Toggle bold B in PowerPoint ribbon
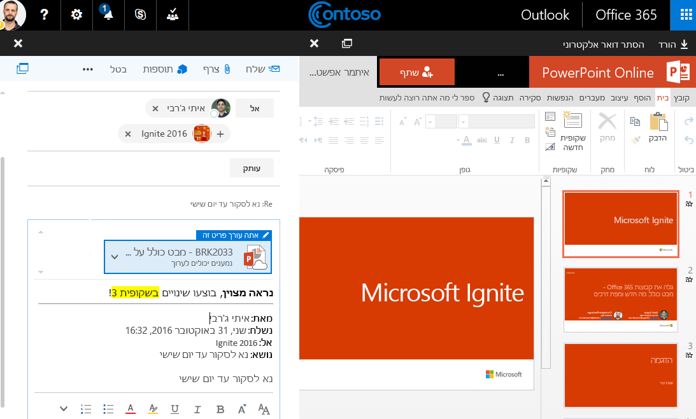The width and height of the screenshot is (696, 419). click(527, 140)
